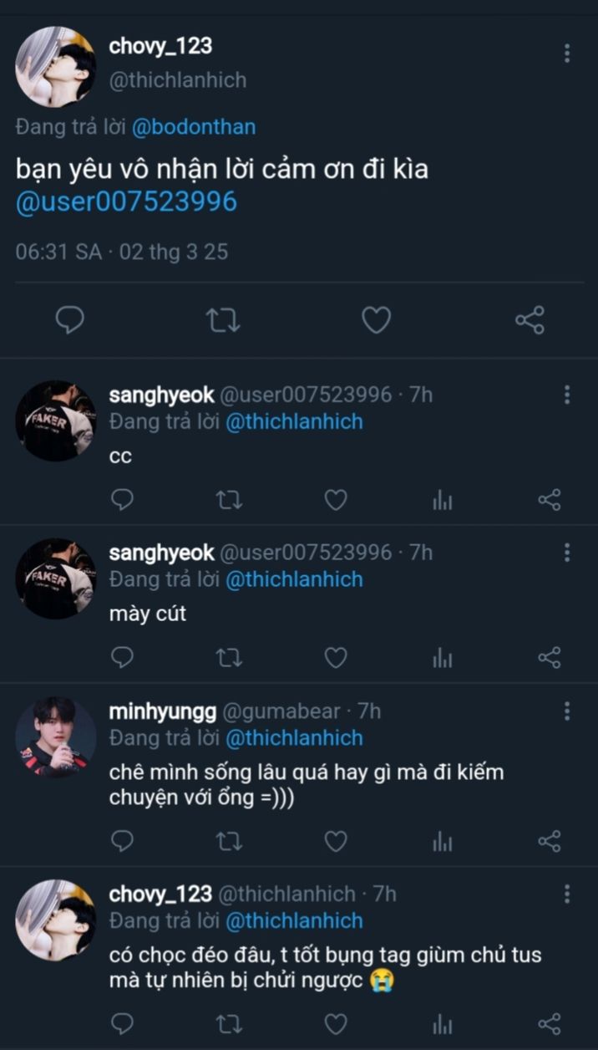598x1050 pixels.
Task: Like the main tweet with heart icon
Action: (x=376, y=320)
